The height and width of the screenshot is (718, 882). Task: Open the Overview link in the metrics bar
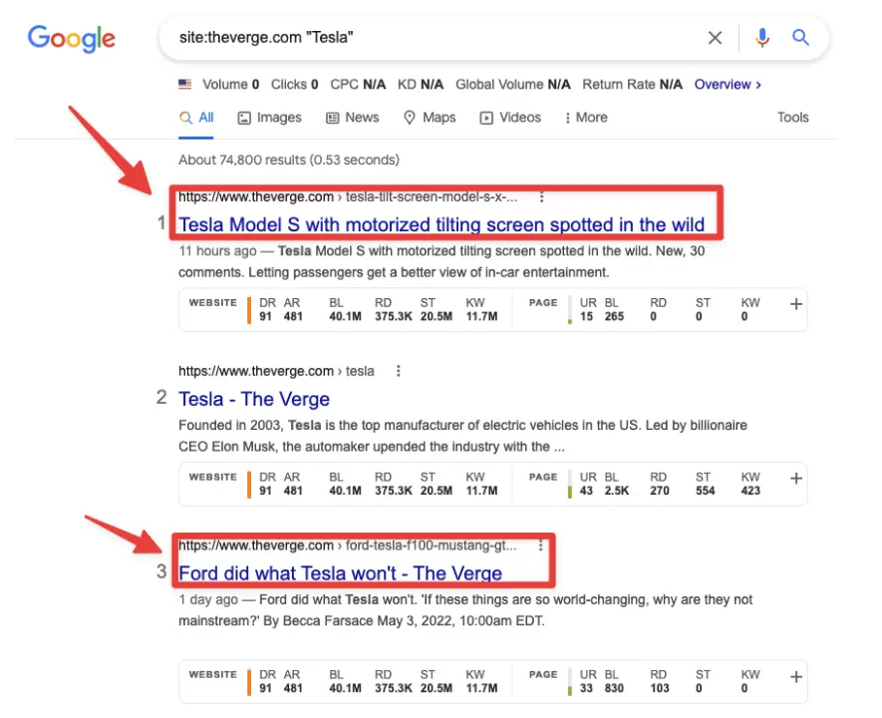pos(728,85)
